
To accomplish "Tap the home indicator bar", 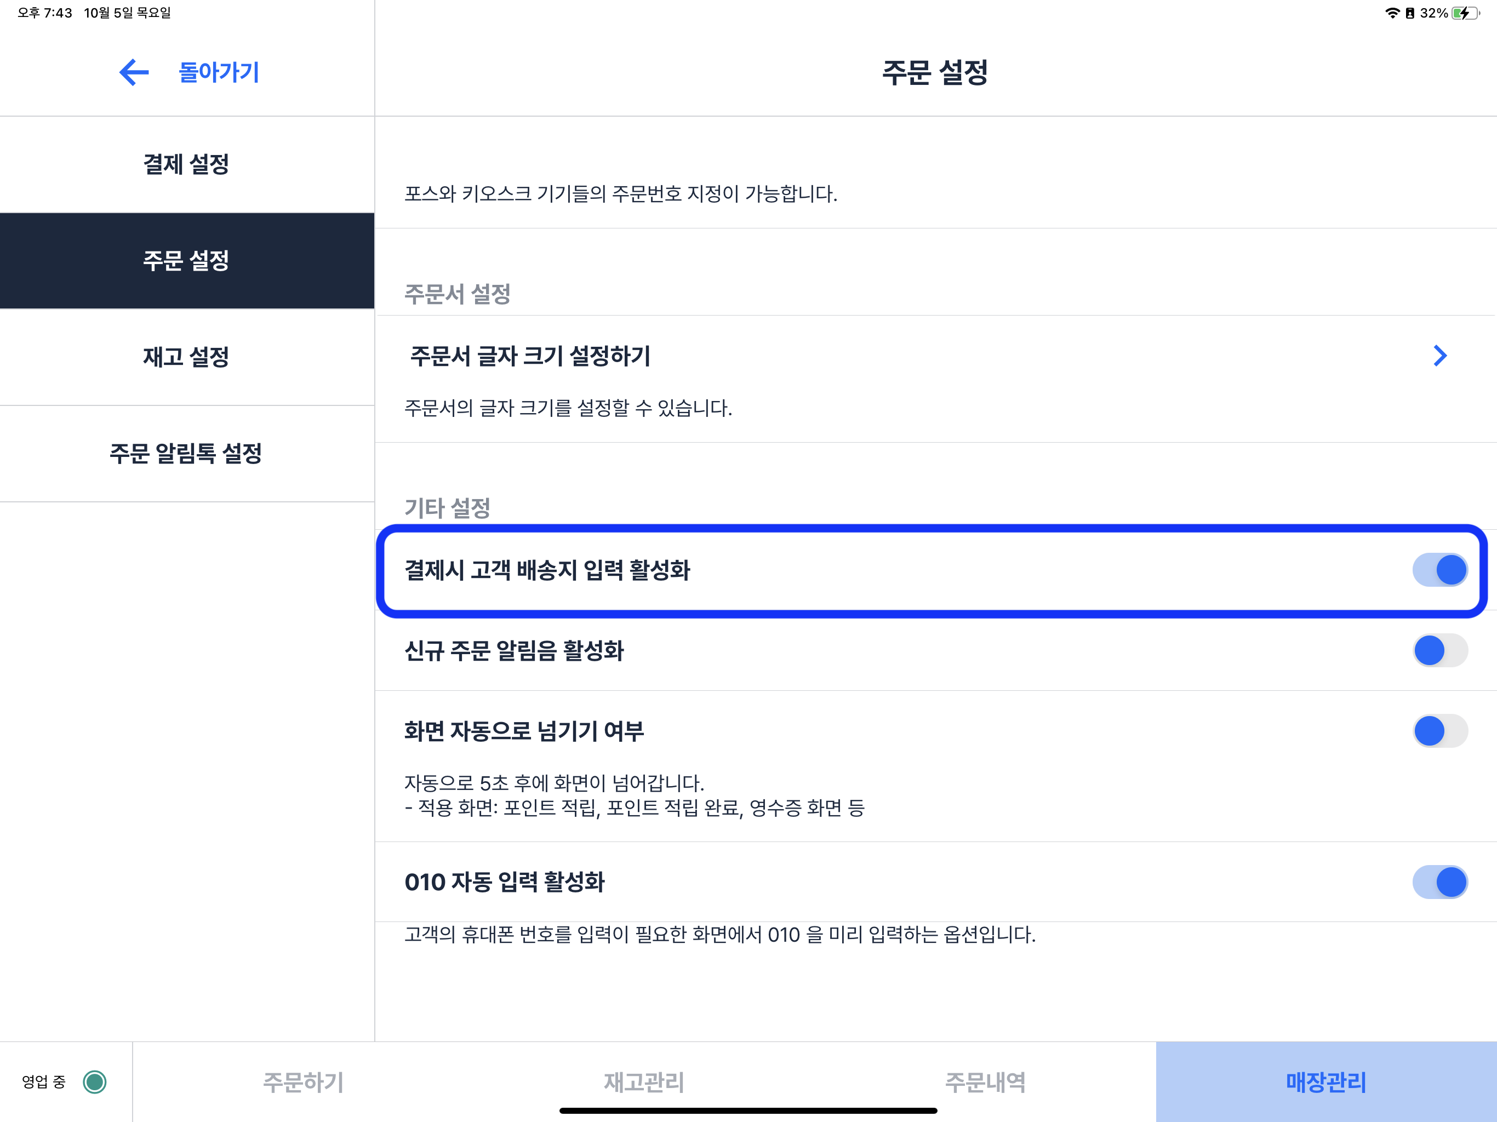I will [x=748, y=1110].
